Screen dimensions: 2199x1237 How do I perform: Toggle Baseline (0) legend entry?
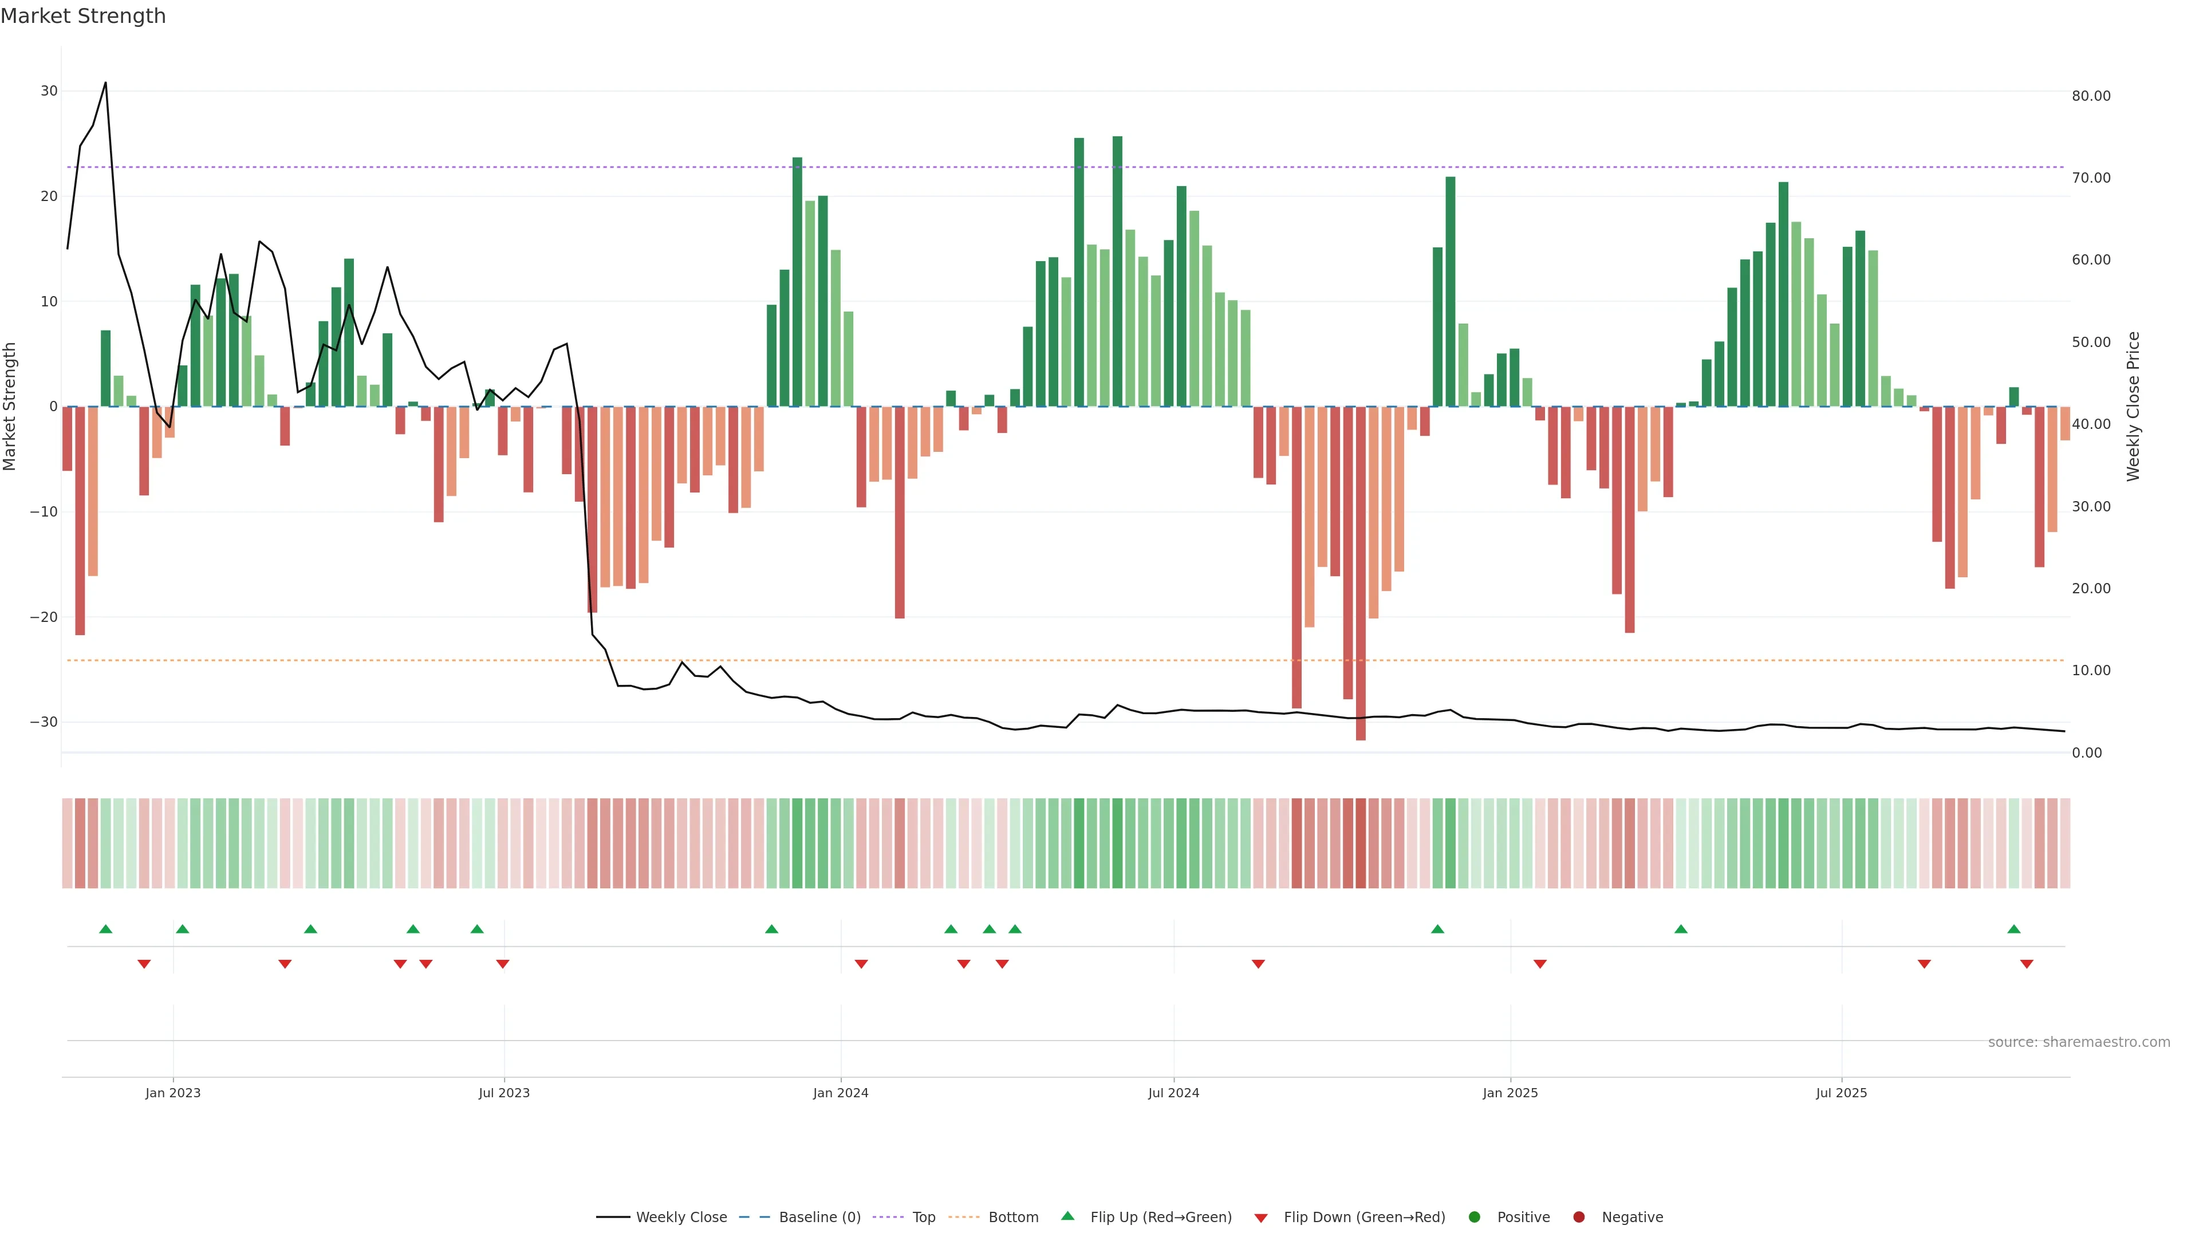click(819, 1218)
